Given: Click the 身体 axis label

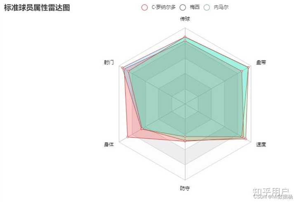Looking at the screenshot, I should [109, 144].
